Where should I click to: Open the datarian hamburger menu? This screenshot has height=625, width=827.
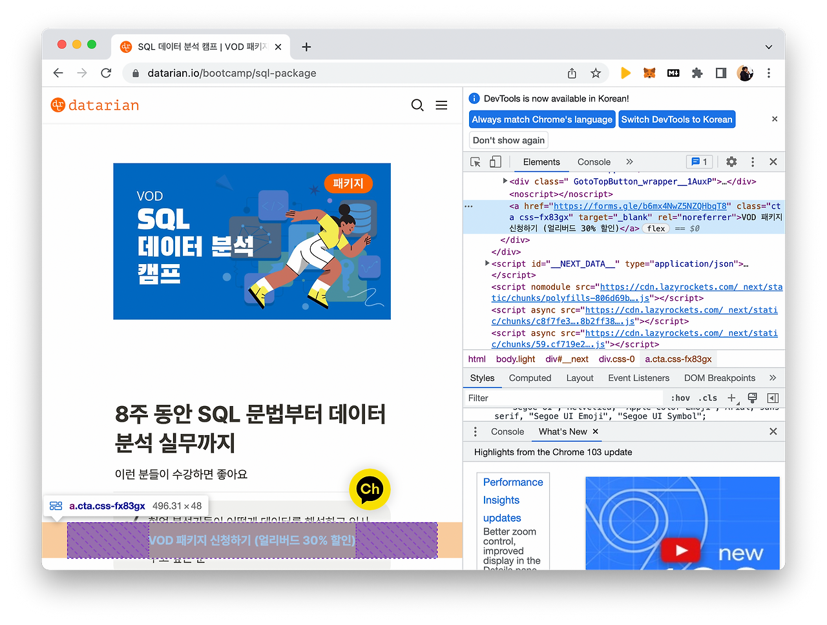[x=441, y=105]
